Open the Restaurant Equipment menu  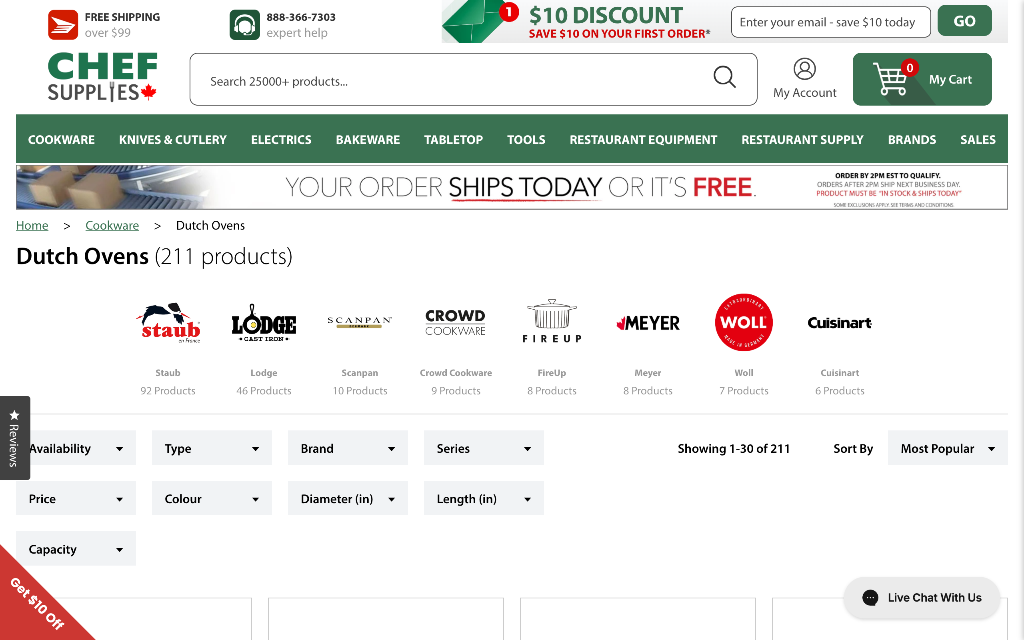pyautogui.click(x=643, y=140)
